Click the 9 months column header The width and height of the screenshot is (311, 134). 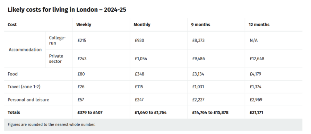[x=200, y=25]
